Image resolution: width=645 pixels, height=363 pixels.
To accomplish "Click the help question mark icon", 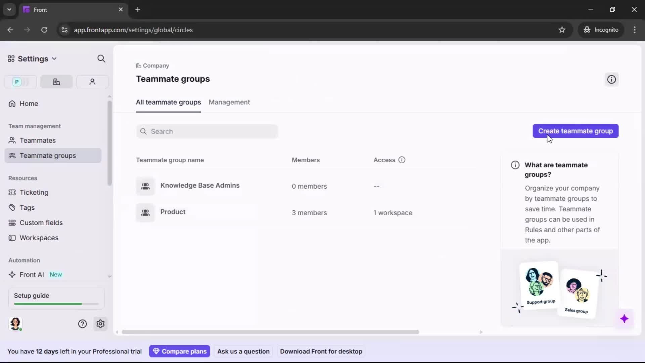I will [x=82, y=324].
